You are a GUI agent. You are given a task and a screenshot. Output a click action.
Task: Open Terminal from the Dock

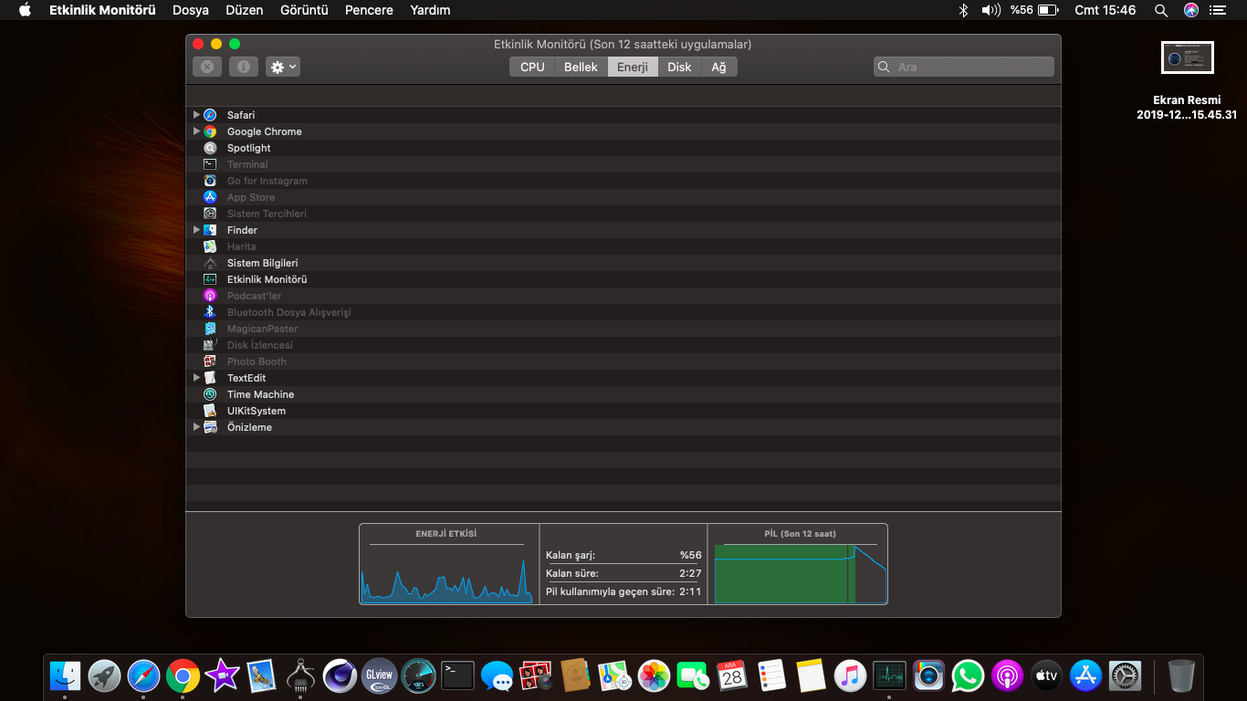pos(457,675)
